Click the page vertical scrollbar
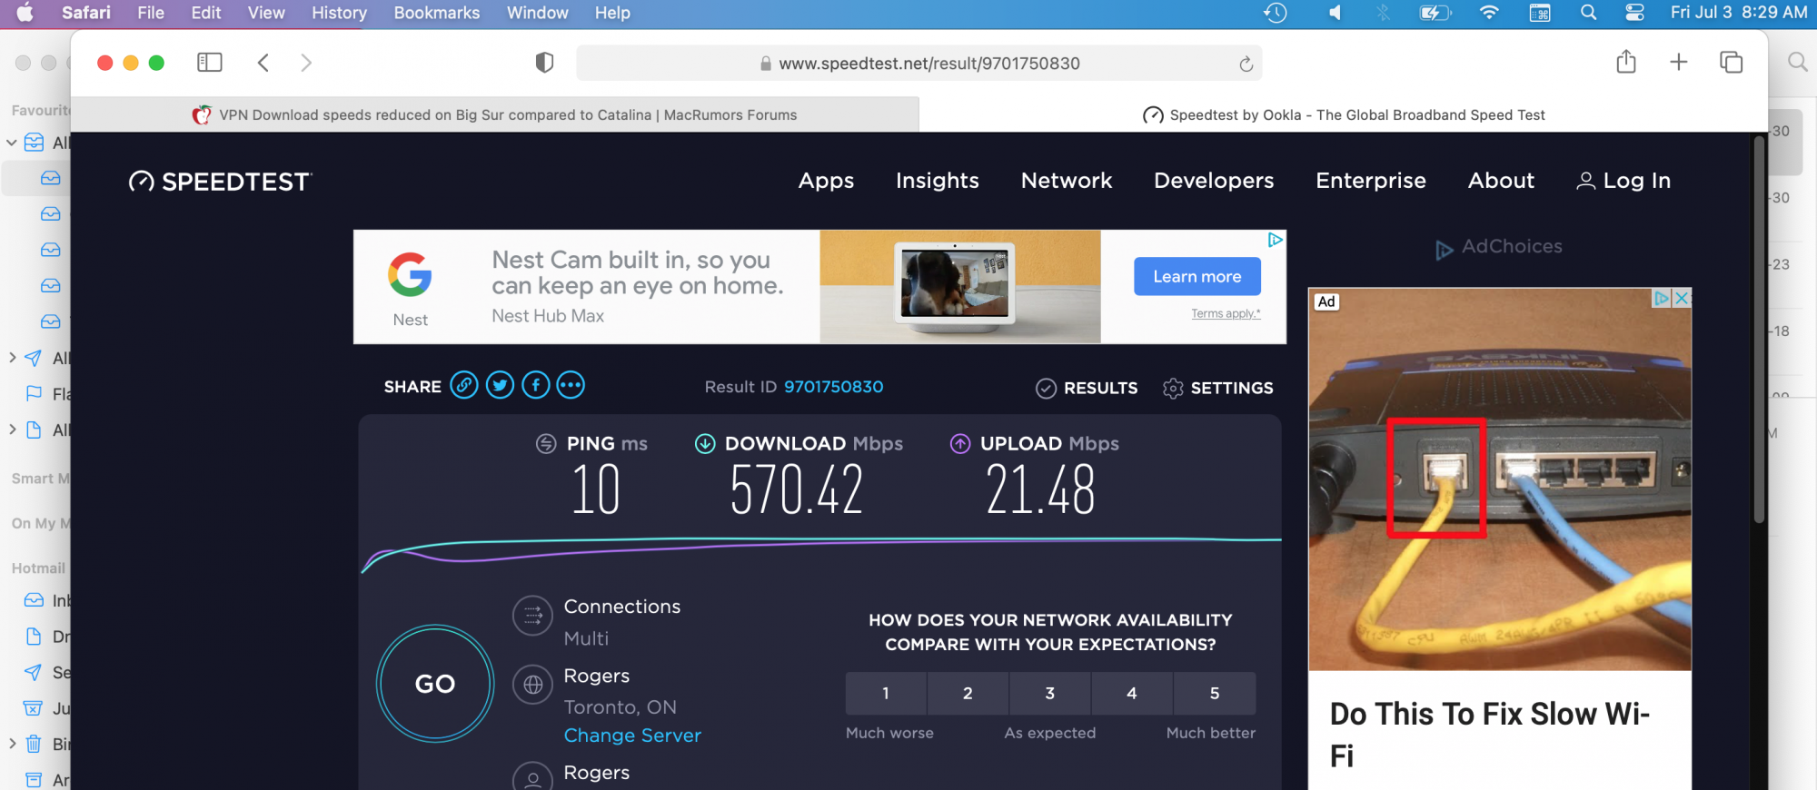The width and height of the screenshot is (1817, 790). click(1759, 329)
